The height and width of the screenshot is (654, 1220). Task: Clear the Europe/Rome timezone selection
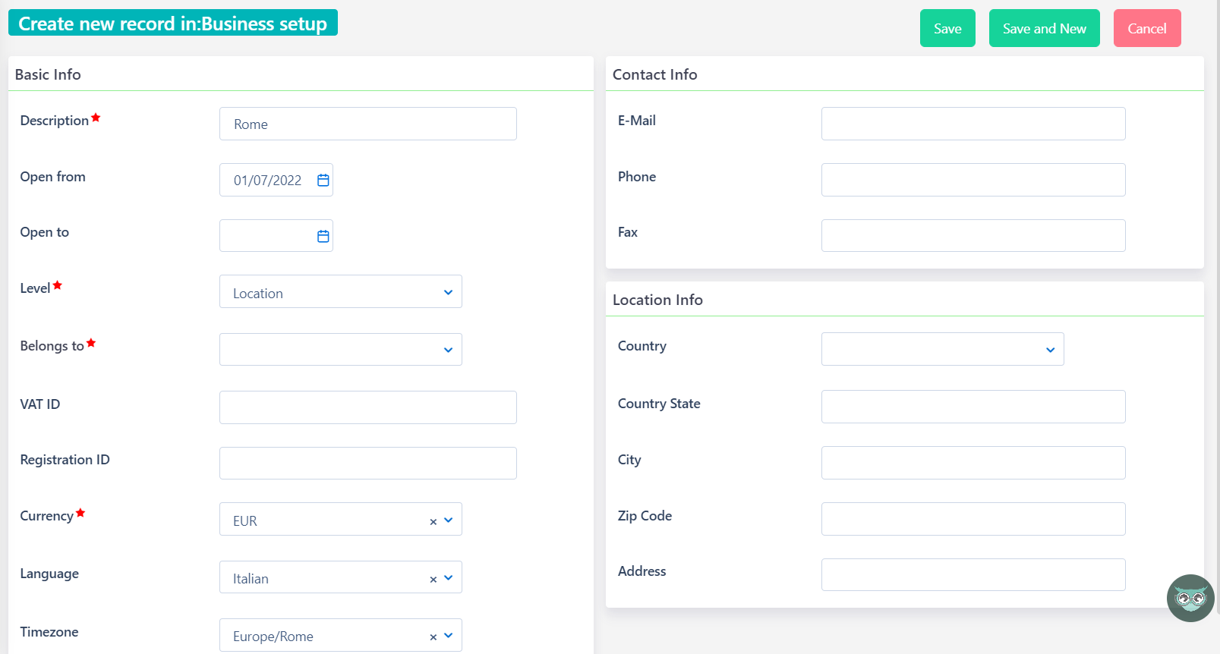pos(433,637)
